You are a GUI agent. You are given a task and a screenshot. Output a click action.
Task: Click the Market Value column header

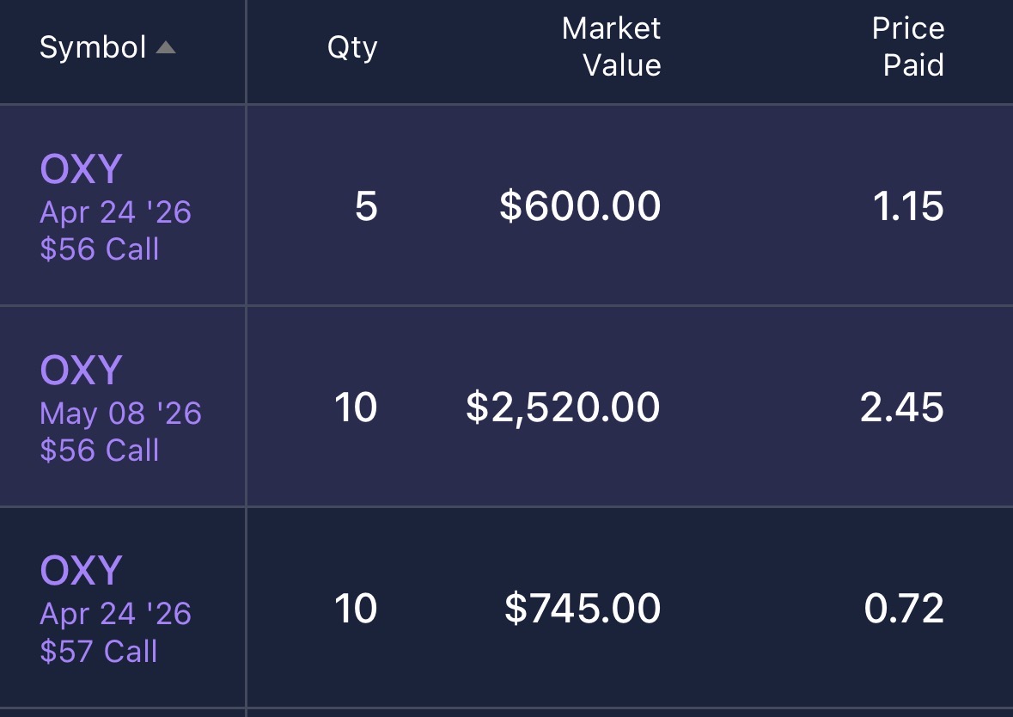point(612,47)
